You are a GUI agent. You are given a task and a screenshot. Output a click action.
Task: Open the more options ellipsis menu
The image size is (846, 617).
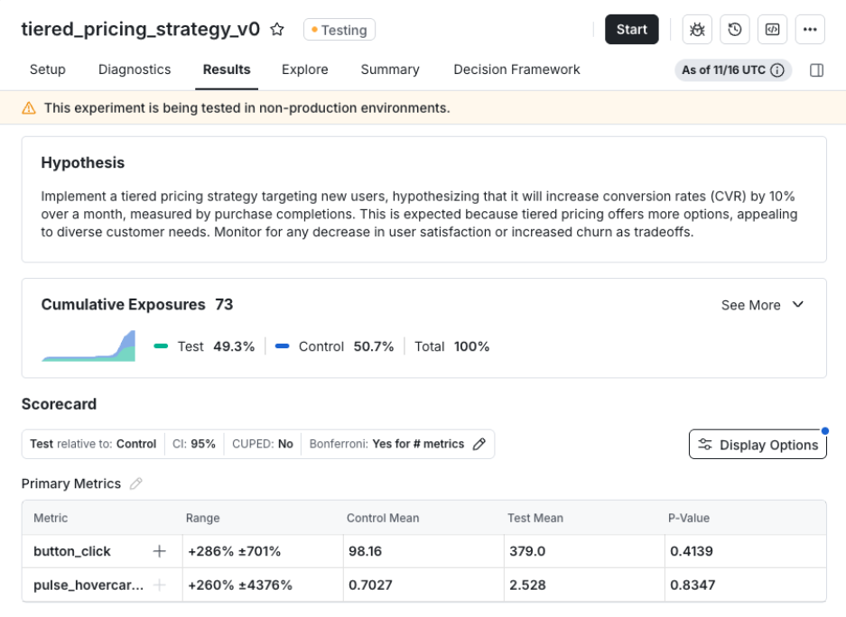pyautogui.click(x=810, y=29)
